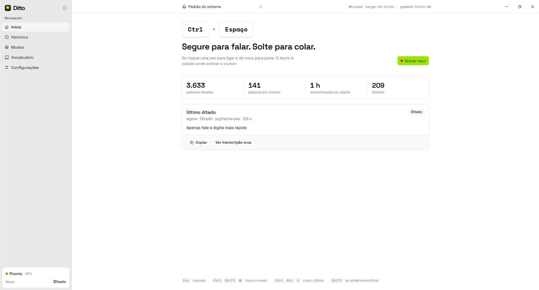Click the Pronto status indicator
This screenshot has width=539, height=290.
[19, 274]
